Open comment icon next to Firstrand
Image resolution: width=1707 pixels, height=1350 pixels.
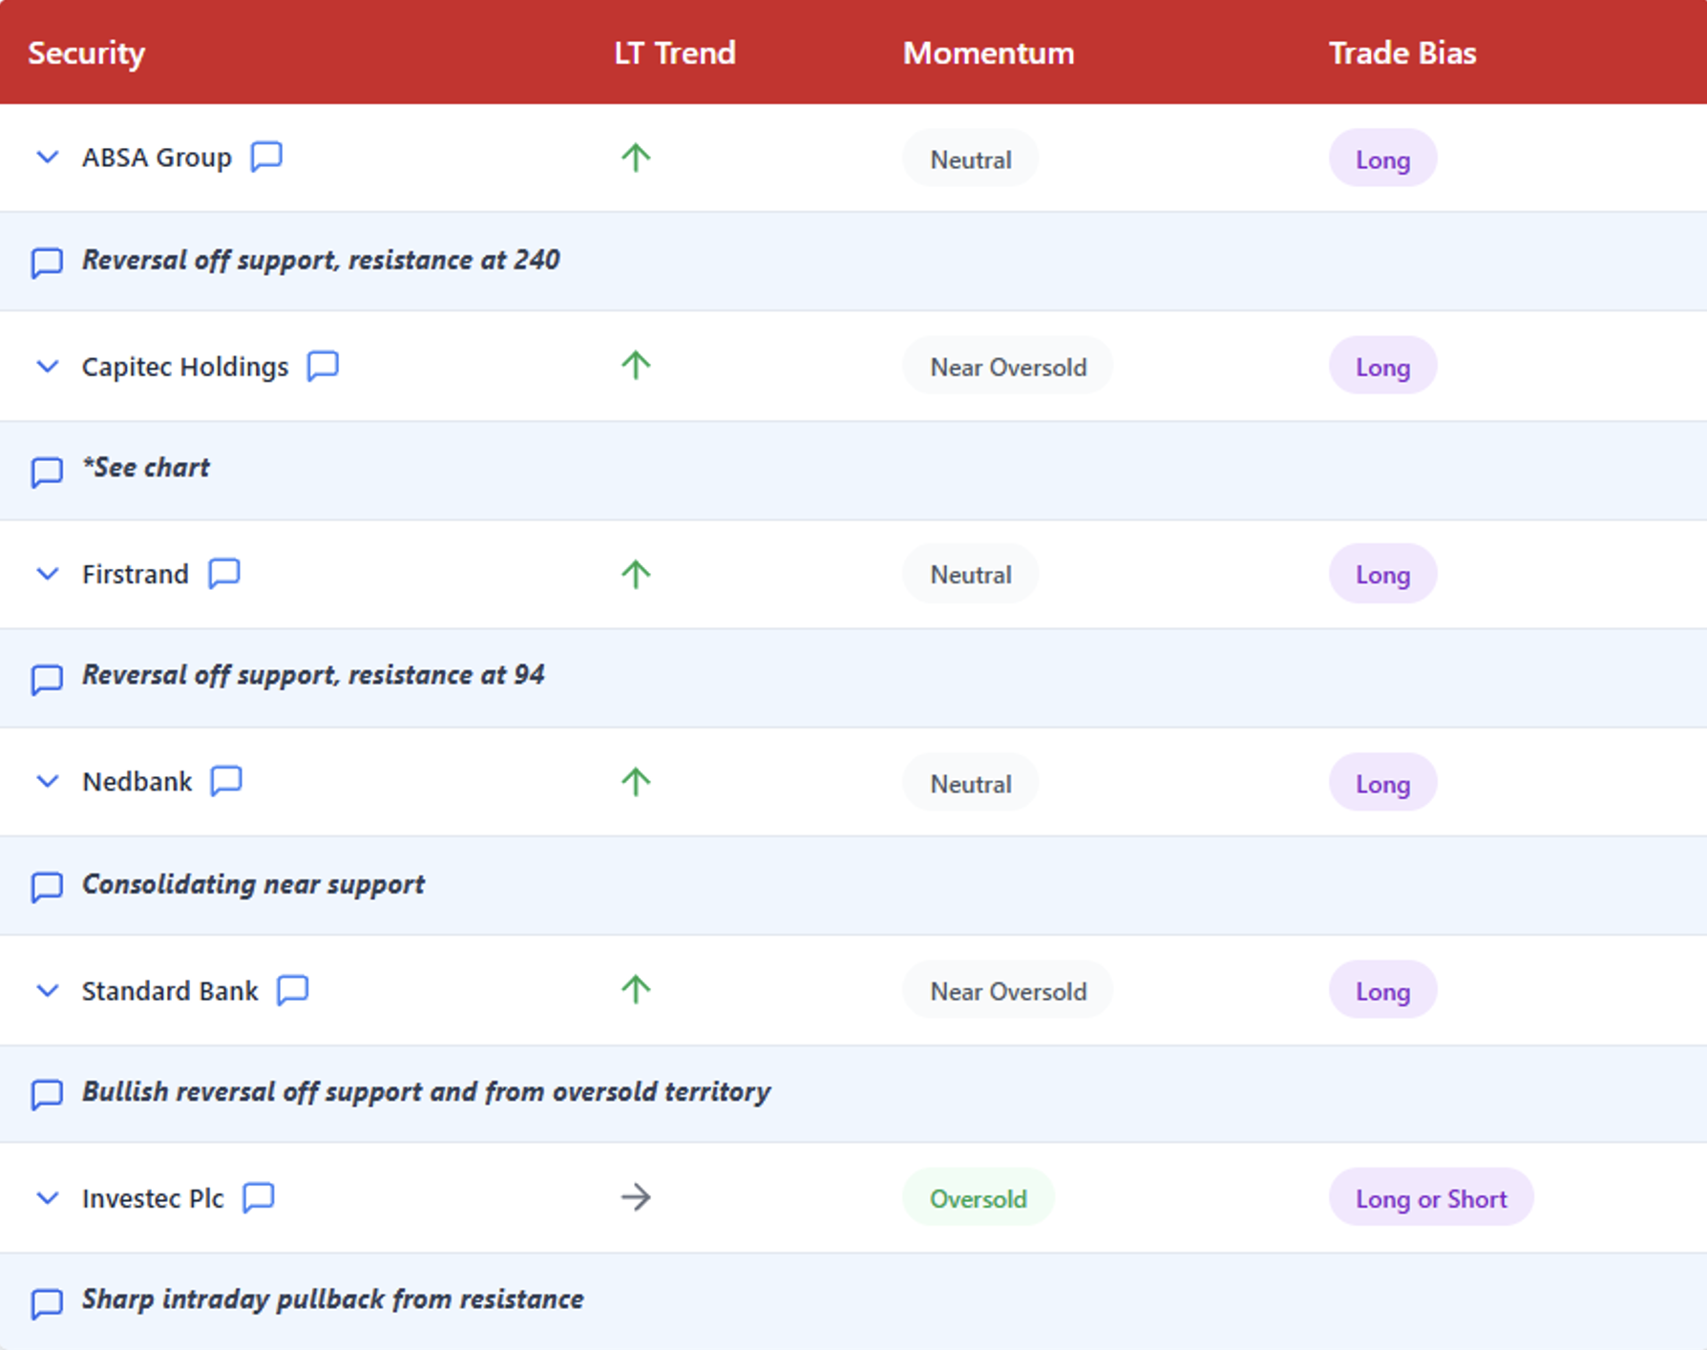point(224,573)
